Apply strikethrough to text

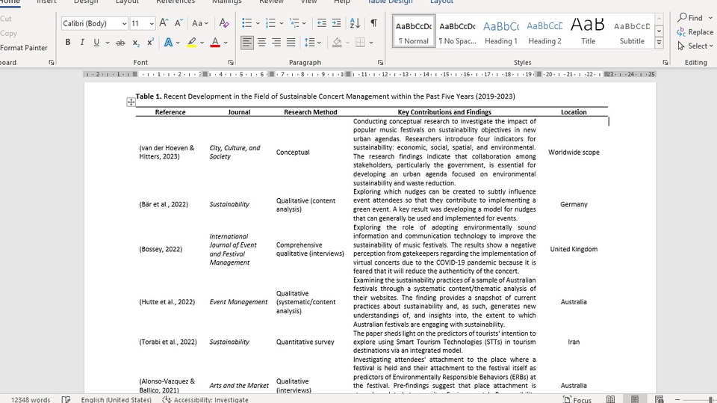[121, 43]
